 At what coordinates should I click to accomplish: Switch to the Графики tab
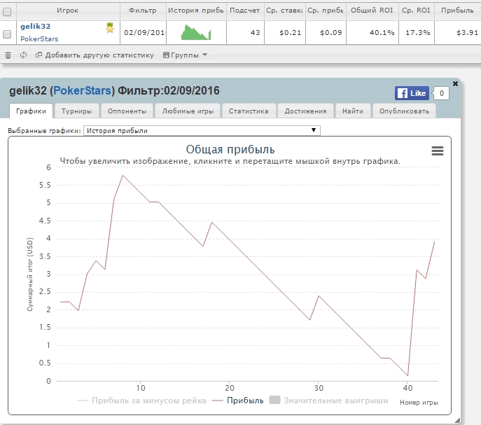tap(31, 111)
